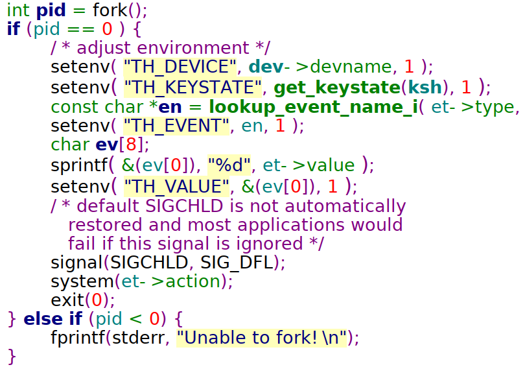Click the final closing brace
This screenshot has height=367, width=525.
(12, 357)
